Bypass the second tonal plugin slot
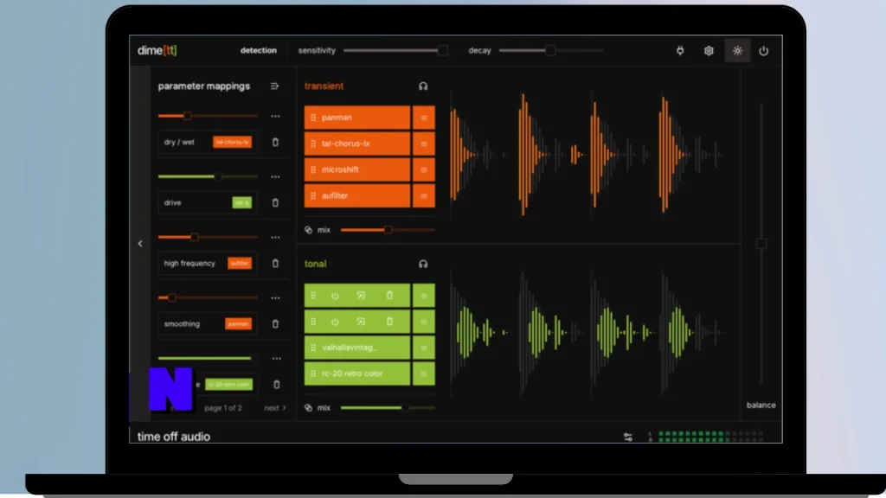 (x=335, y=322)
